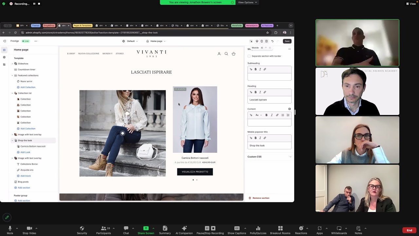Open the Chrome tab list chevron
Viewport: 419px width, 236px height.
pos(291,26)
